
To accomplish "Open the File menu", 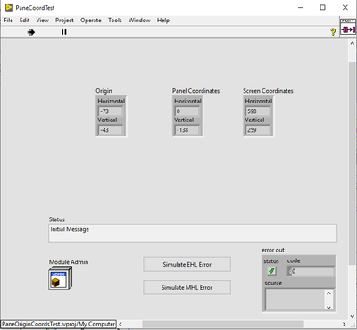I will (8, 21).
